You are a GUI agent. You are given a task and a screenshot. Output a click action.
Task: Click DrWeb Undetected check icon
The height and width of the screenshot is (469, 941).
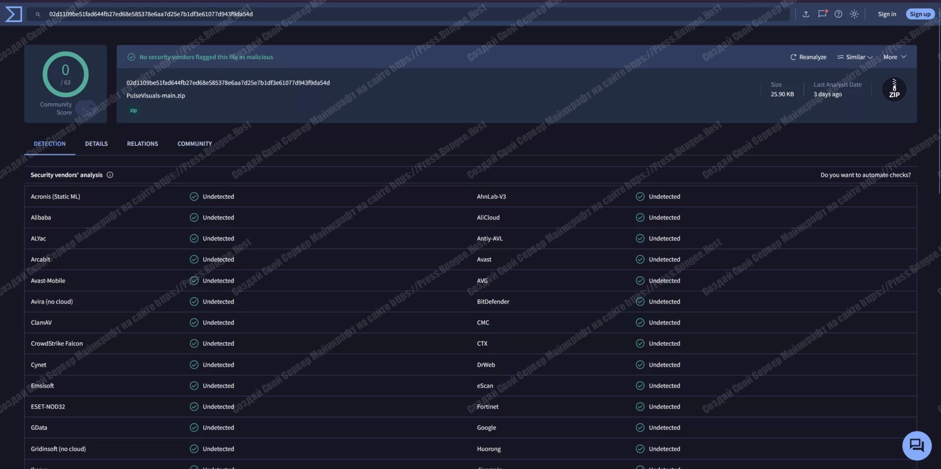tap(640, 365)
